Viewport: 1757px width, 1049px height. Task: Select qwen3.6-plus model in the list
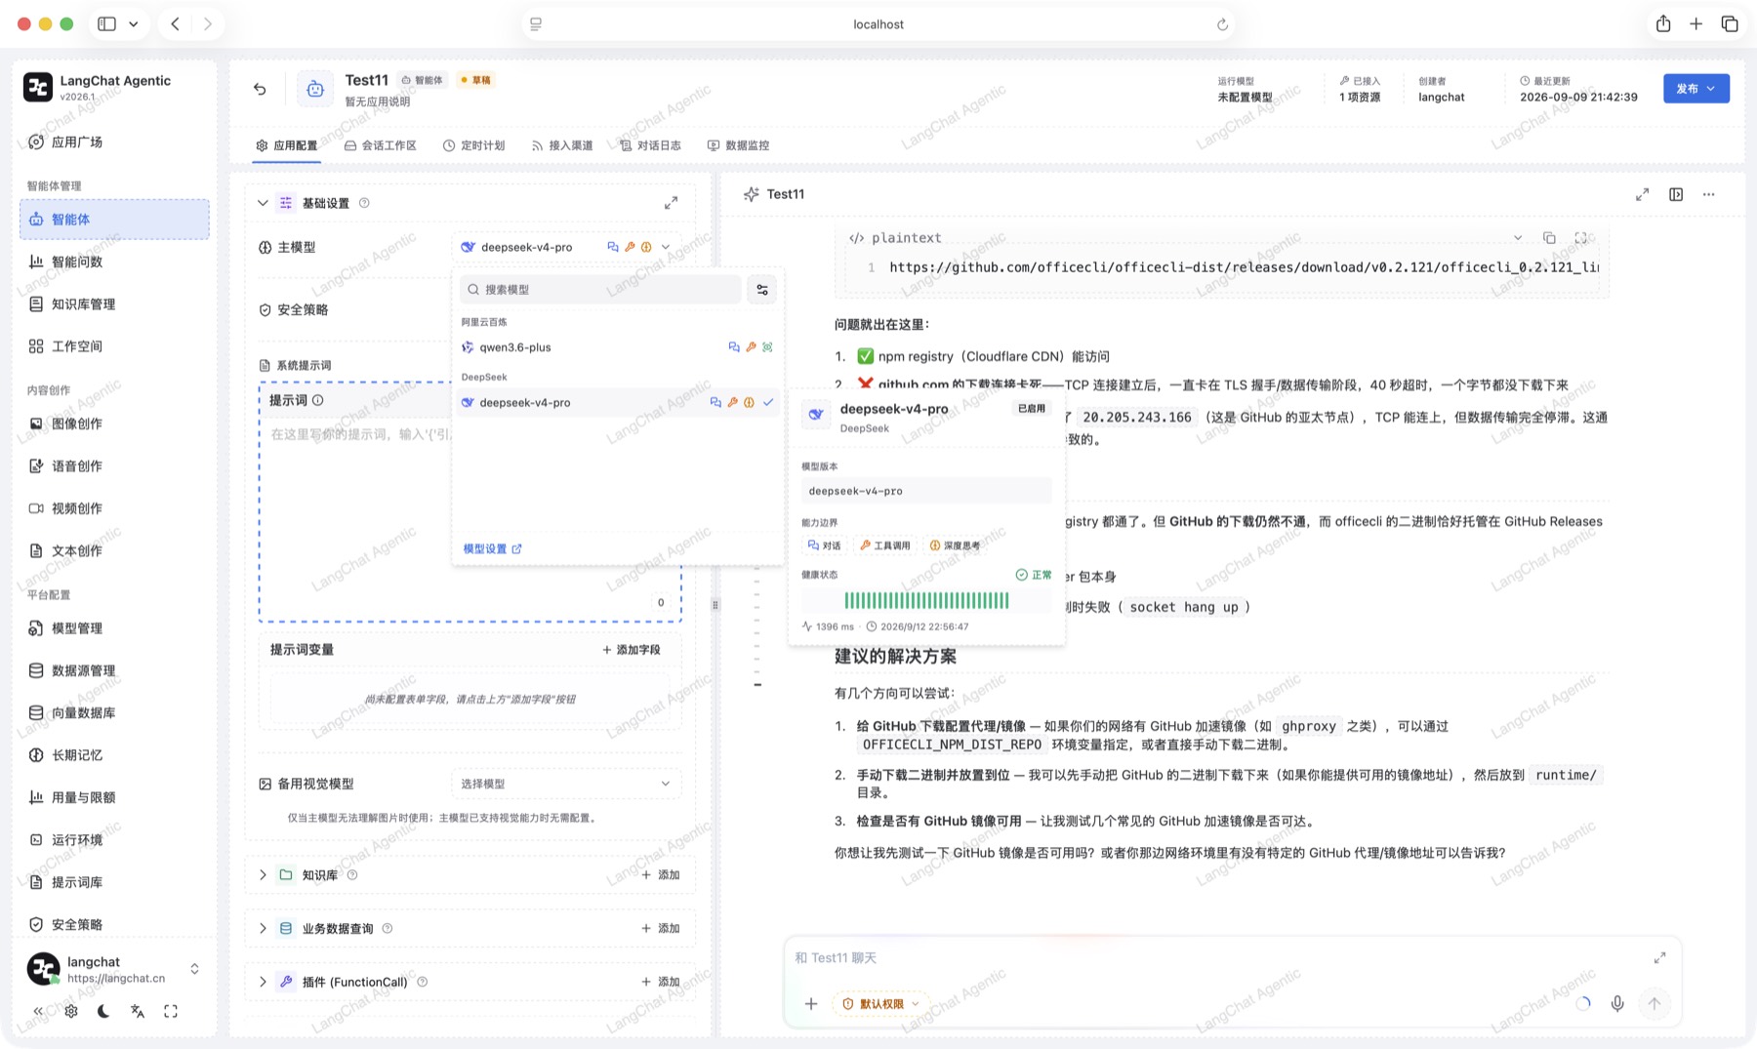[x=618, y=347]
